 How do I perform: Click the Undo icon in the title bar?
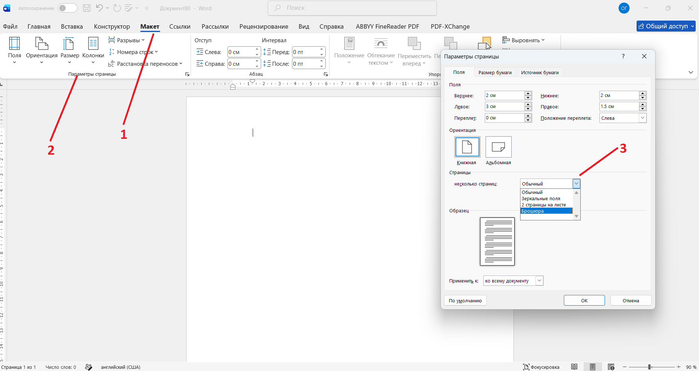[x=99, y=8]
